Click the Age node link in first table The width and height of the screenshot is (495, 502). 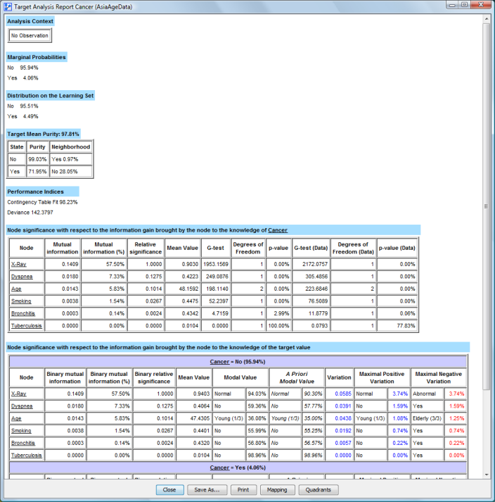[16, 289]
